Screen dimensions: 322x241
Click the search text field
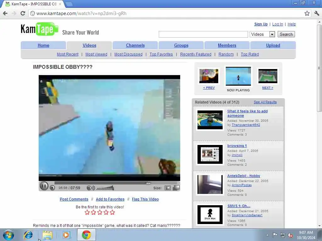203,34
